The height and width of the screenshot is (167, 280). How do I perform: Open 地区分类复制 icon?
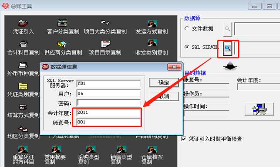(23, 128)
